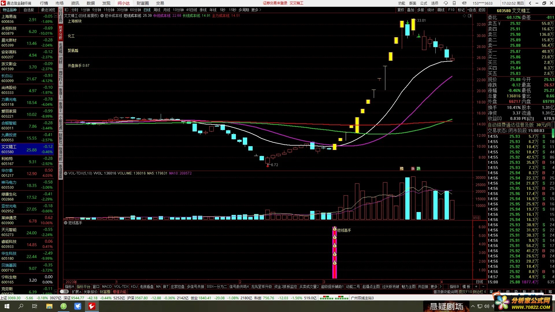555x312 pixels.
Task: Click 返回 button
Action: (x=482, y=10)
